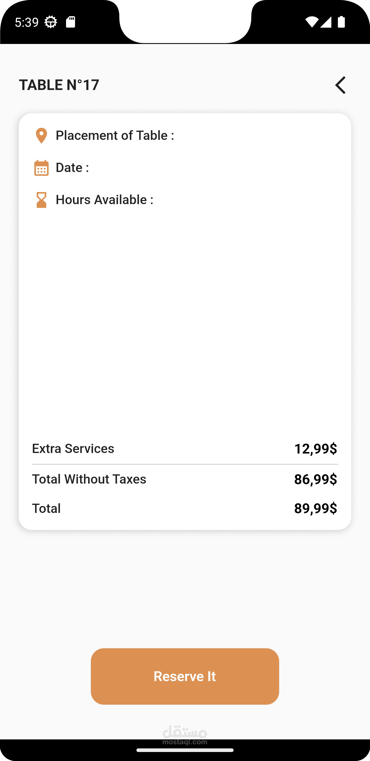Tap the cellular signal icon
Image resolution: width=370 pixels, height=761 pixels.
point(326,22)
